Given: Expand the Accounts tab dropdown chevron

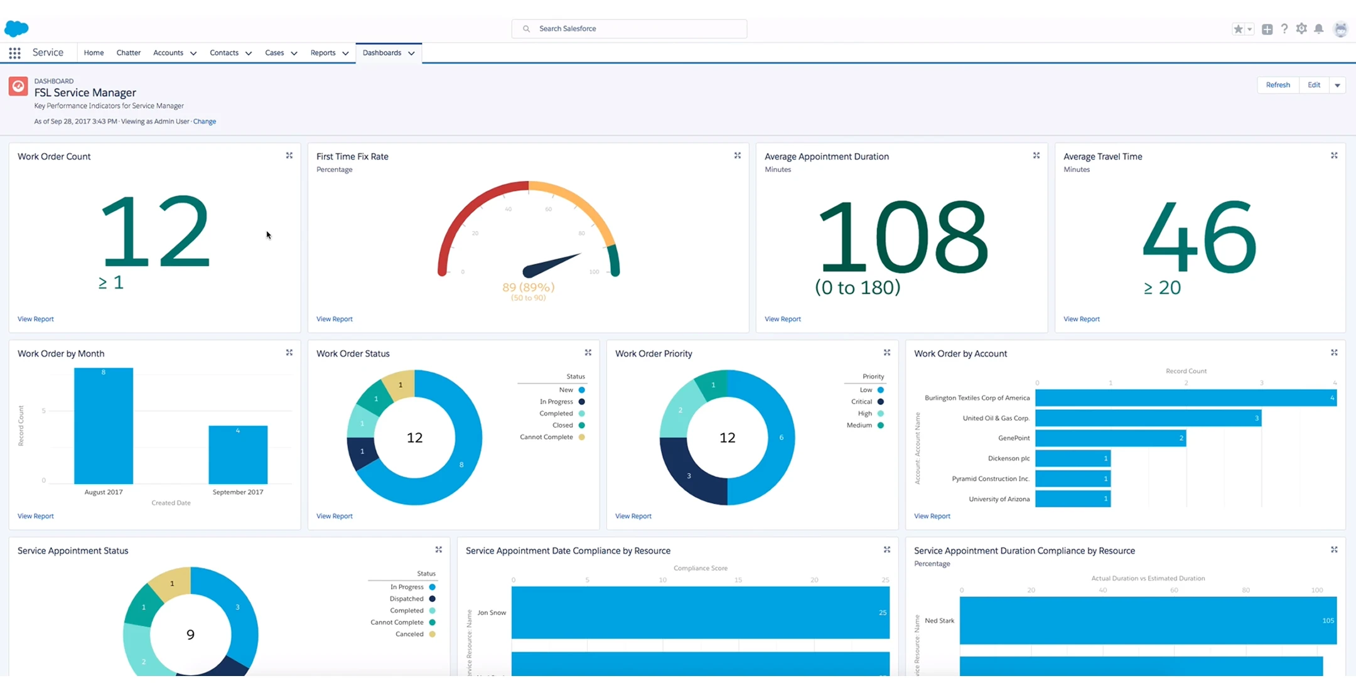Looking at the screenshot, I should (193, 53).
